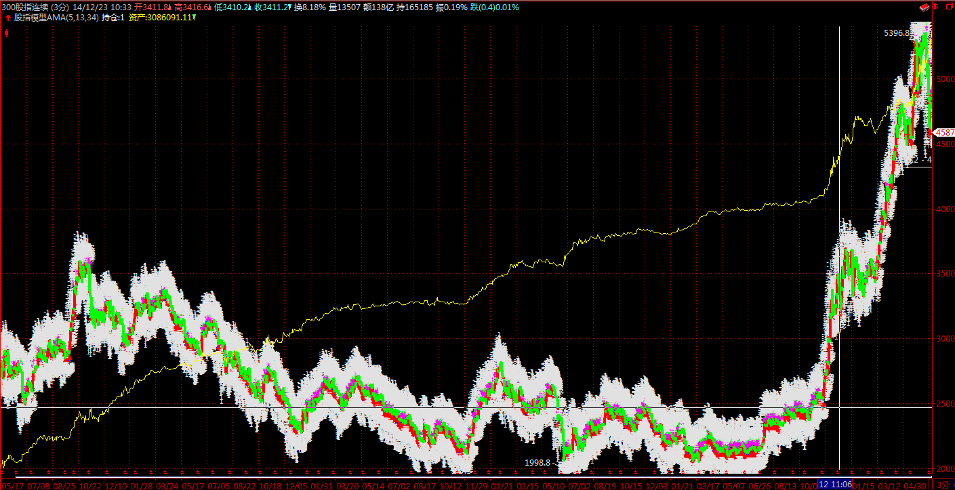Click the 300股指连续 contract name
The image size is (955, 490).
point(24,7)
